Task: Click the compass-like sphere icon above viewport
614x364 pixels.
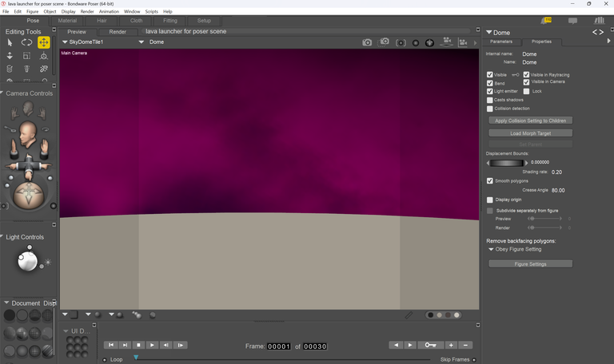Action: 429,42
